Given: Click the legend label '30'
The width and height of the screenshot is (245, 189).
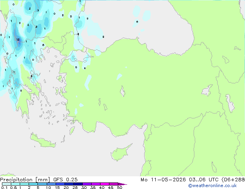Looking at the screenshot, I should pos(84,187).
